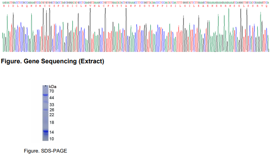Select the kDa unit label beside gel
The image size is (271, 155).
53,86
